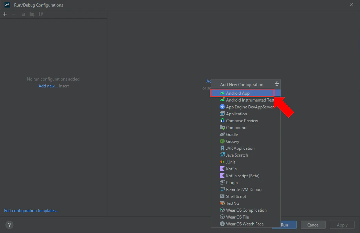This screenshot has width=360, height=233.
Task: Click the Apply button
Action: [x=342, y=225]
